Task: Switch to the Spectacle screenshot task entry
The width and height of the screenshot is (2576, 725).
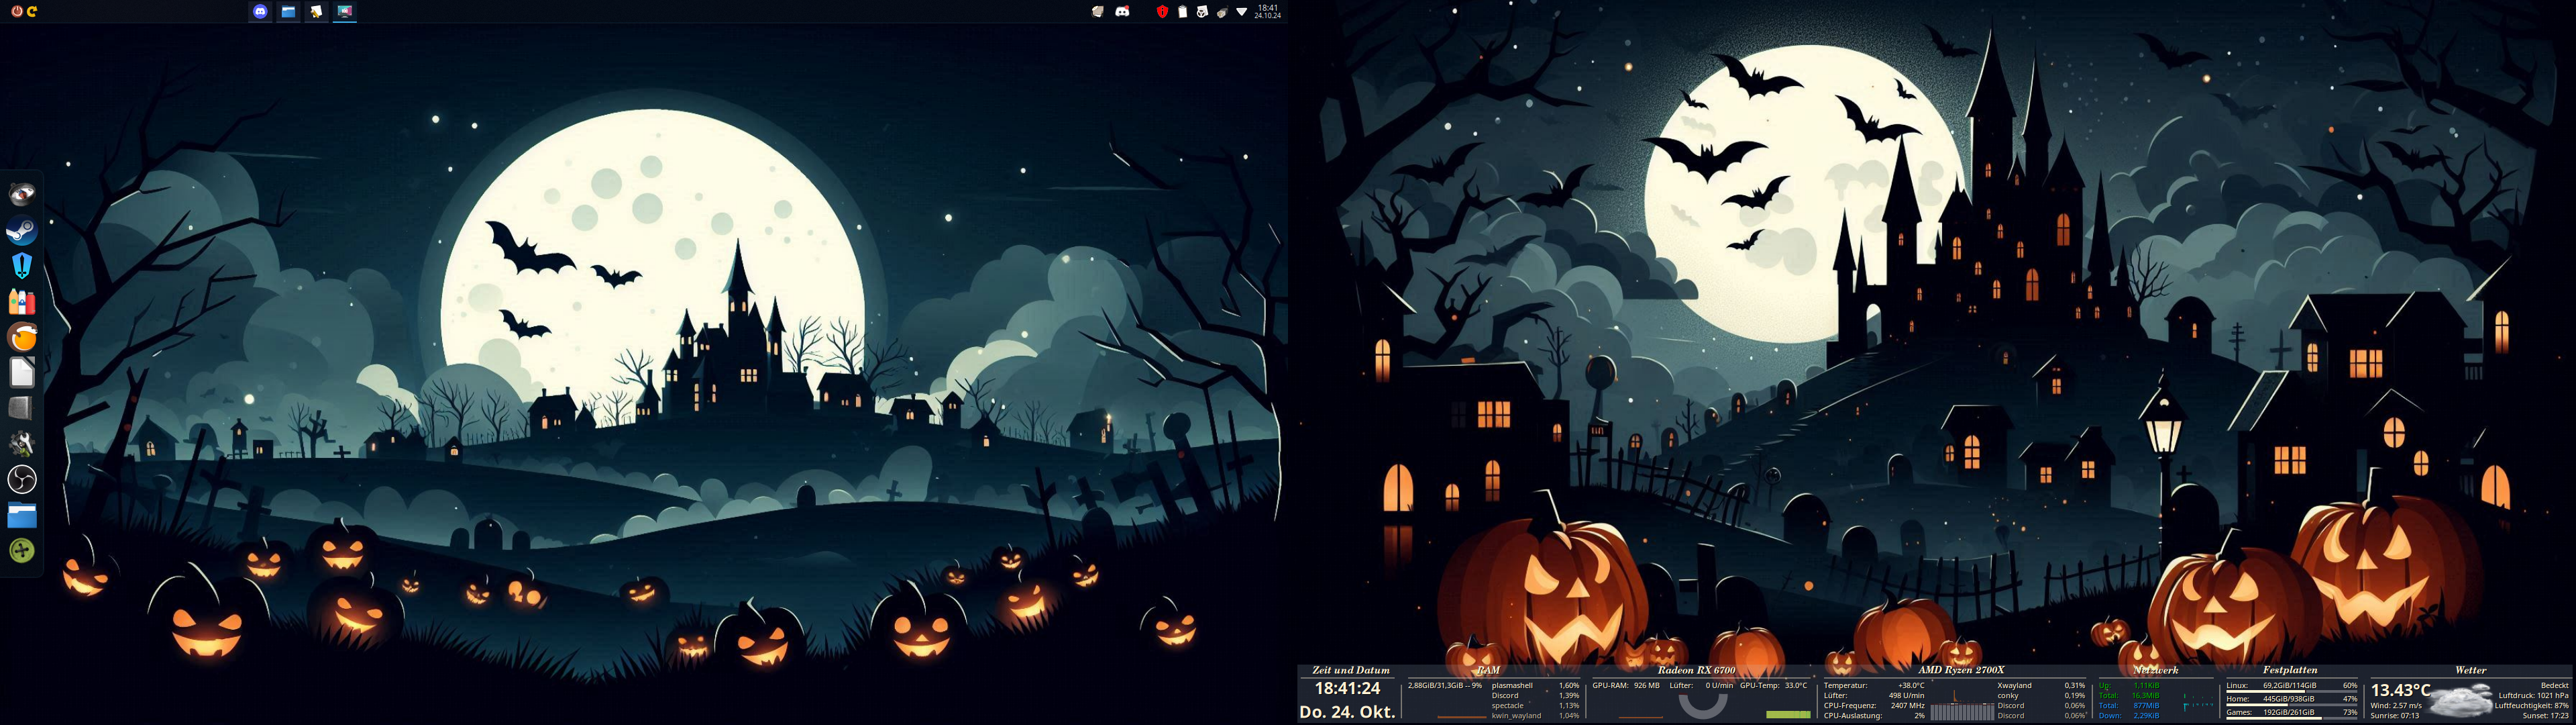Action: [x=344, y=12]
